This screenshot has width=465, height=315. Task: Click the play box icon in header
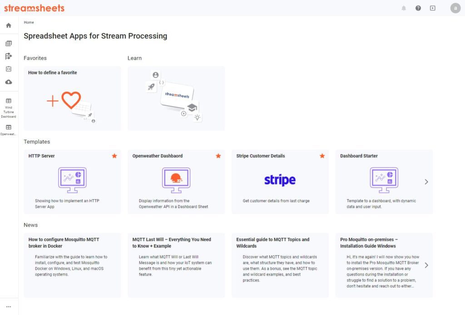point(432,8)
